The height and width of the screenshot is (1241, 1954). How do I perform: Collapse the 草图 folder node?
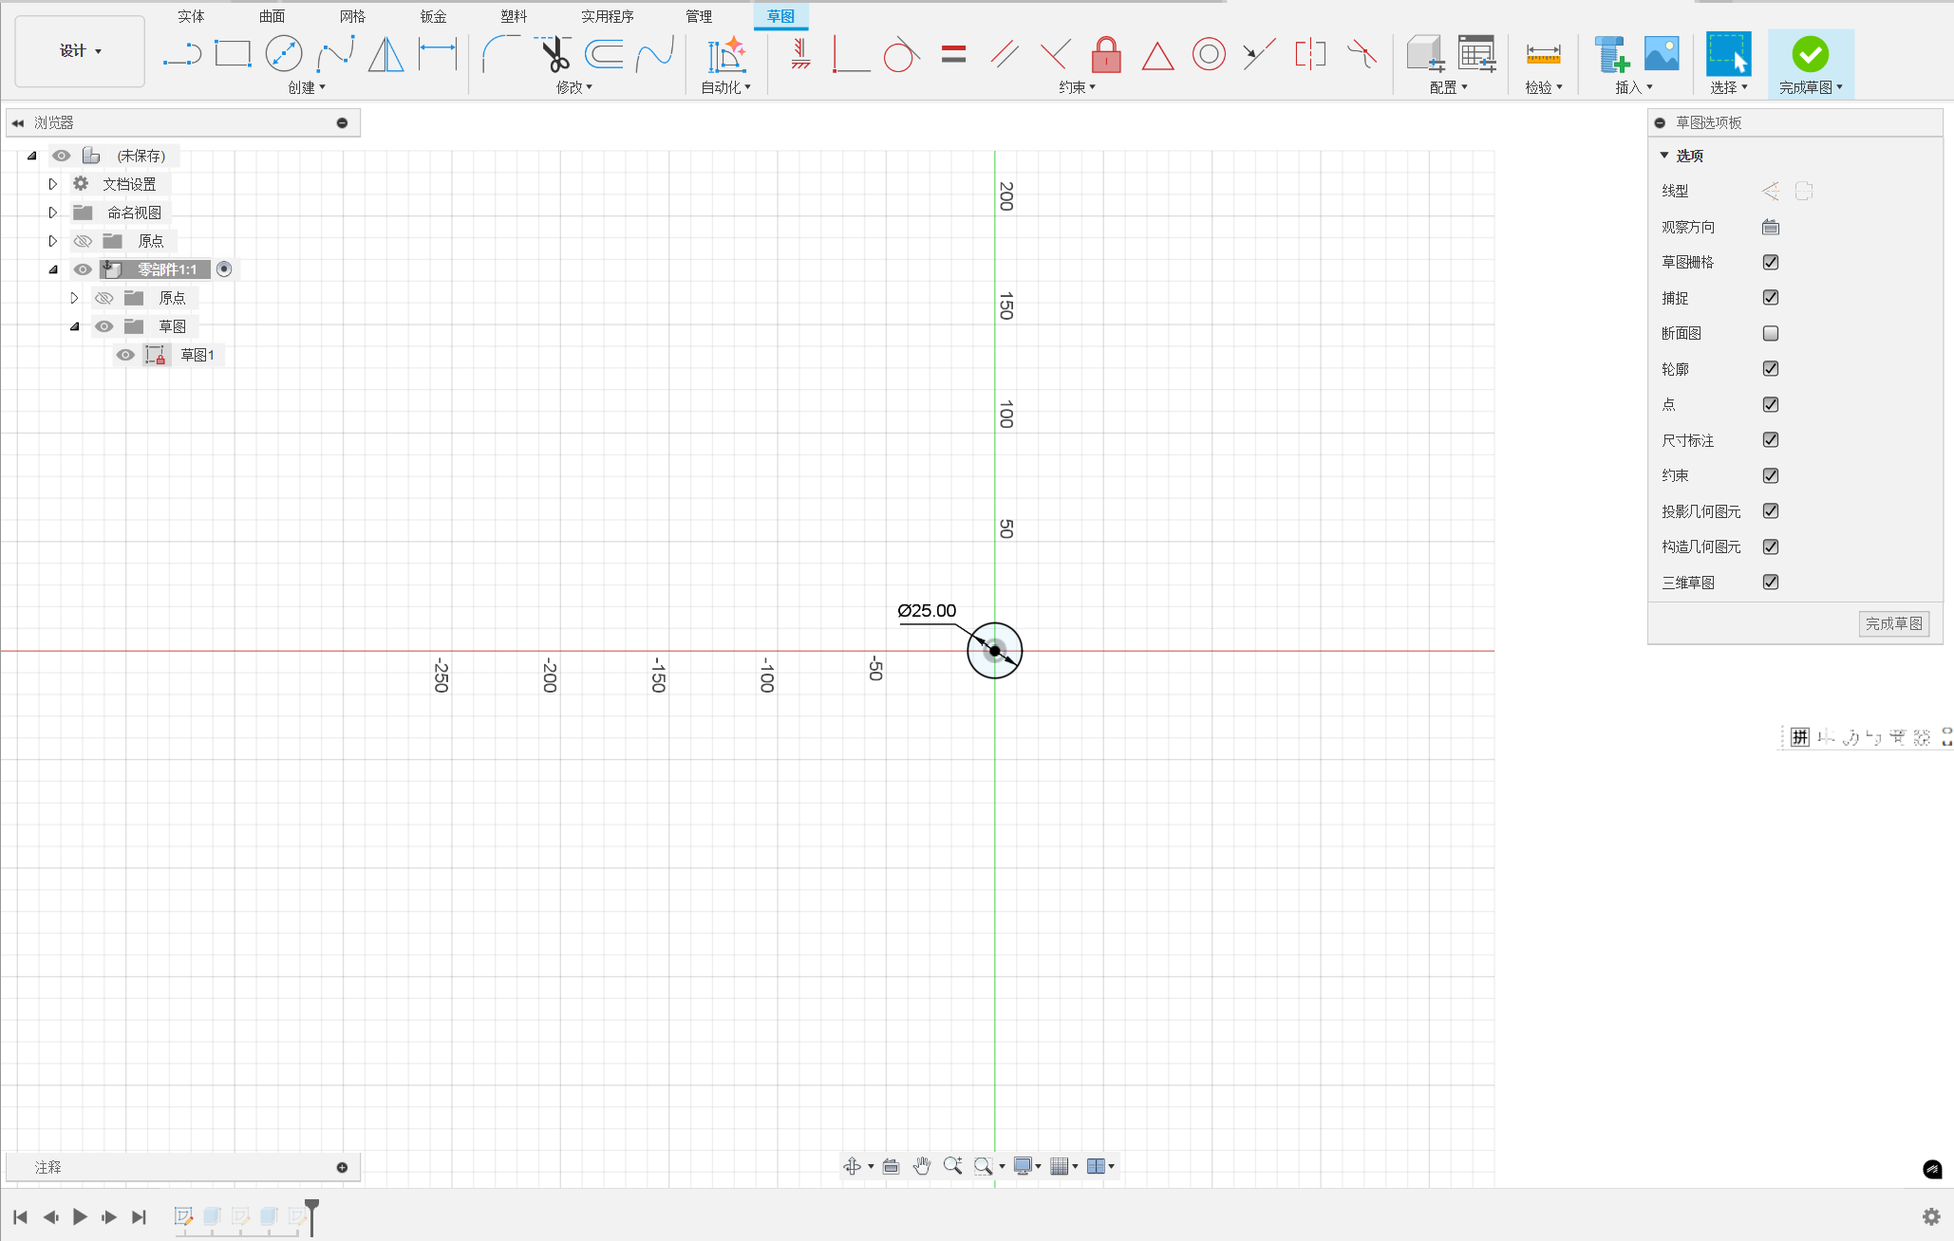click(74, 326)
